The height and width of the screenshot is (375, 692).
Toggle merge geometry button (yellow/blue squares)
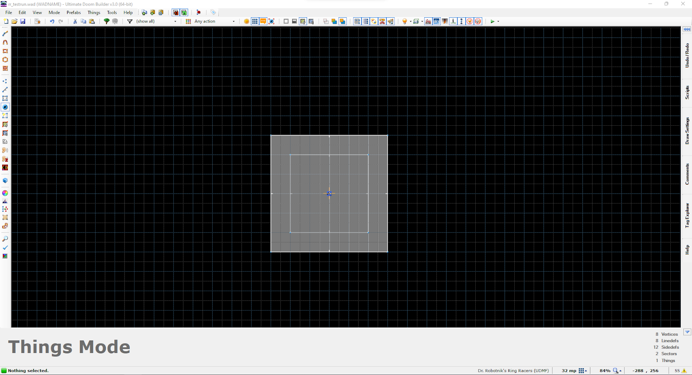(334, 21)
